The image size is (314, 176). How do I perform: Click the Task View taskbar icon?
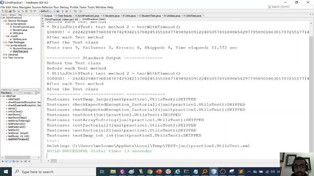102,172
